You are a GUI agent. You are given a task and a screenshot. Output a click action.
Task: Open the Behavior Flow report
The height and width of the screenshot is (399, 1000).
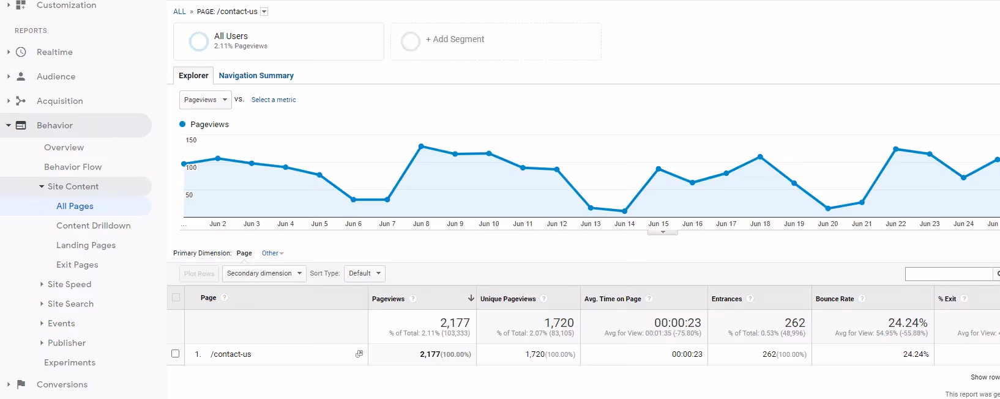73,167
